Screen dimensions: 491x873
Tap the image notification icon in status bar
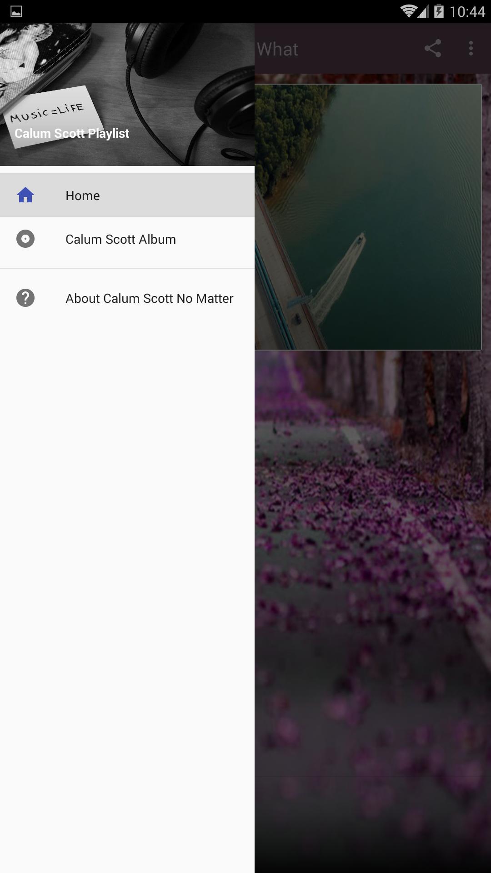16,11
